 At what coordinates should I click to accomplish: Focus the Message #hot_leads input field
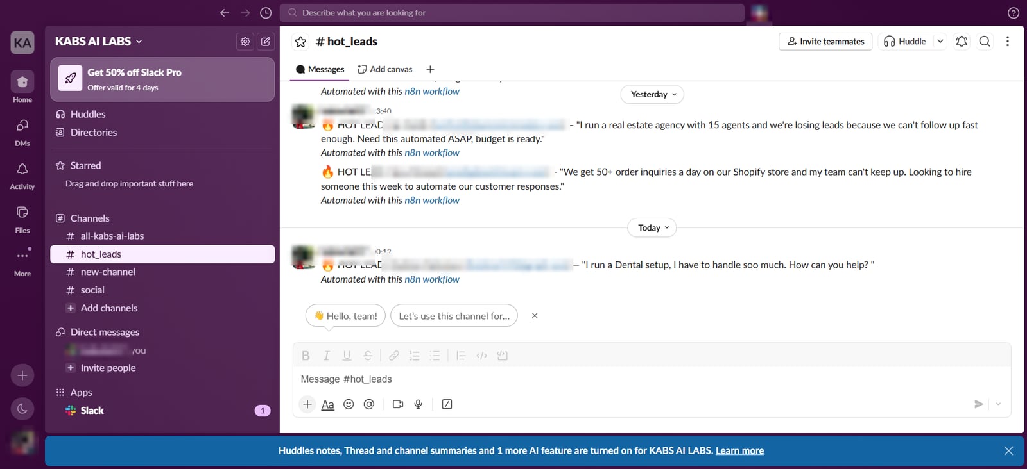(652, 379)
